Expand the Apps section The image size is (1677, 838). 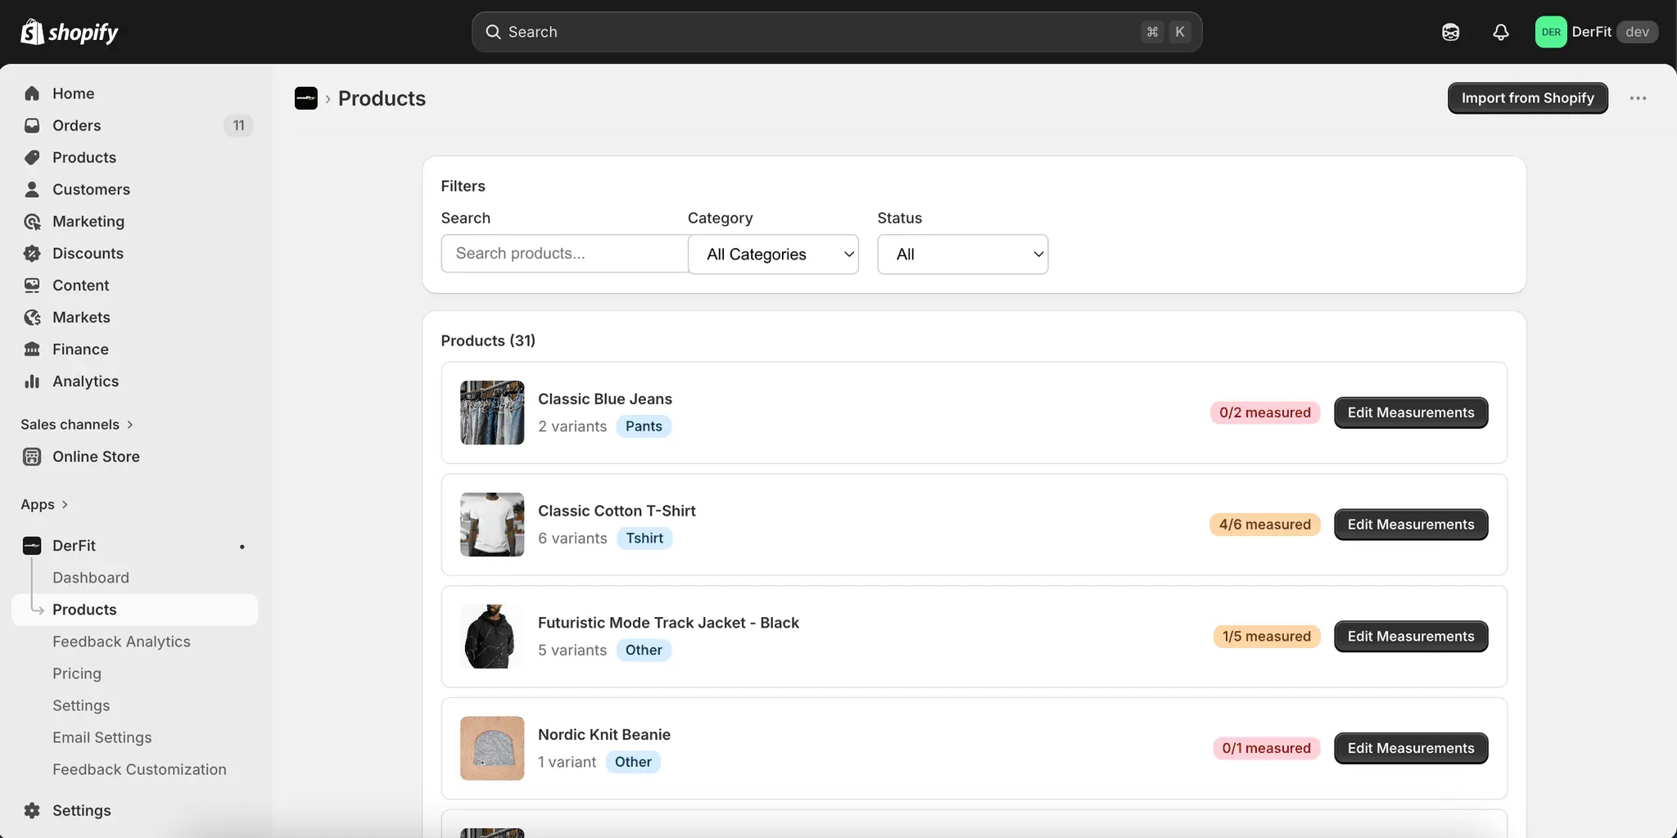pos(44,504)
